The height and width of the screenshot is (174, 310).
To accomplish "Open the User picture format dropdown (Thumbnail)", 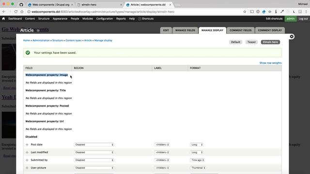I will pyautogui.click(x=198, y=168).
